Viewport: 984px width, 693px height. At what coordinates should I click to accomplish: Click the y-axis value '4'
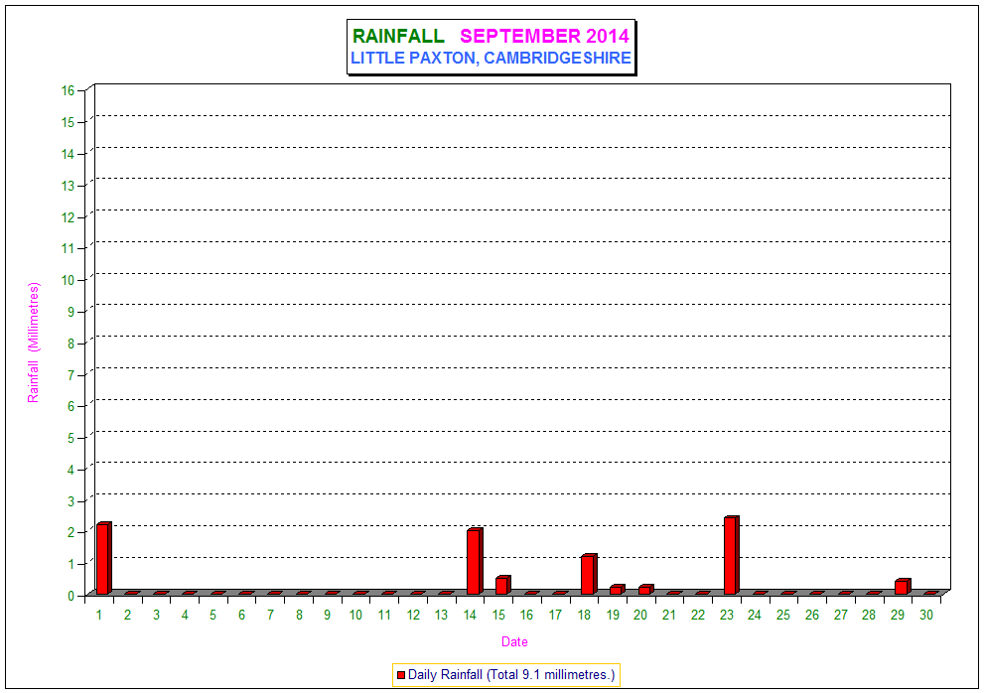coord(70,470)
